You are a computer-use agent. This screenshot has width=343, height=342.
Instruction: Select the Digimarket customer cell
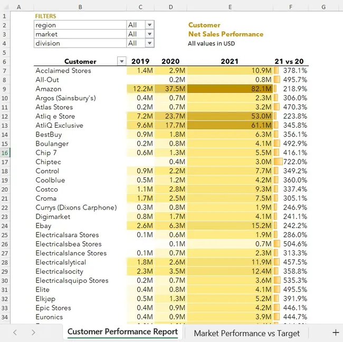pyautogui.click(x=80, y=216)
